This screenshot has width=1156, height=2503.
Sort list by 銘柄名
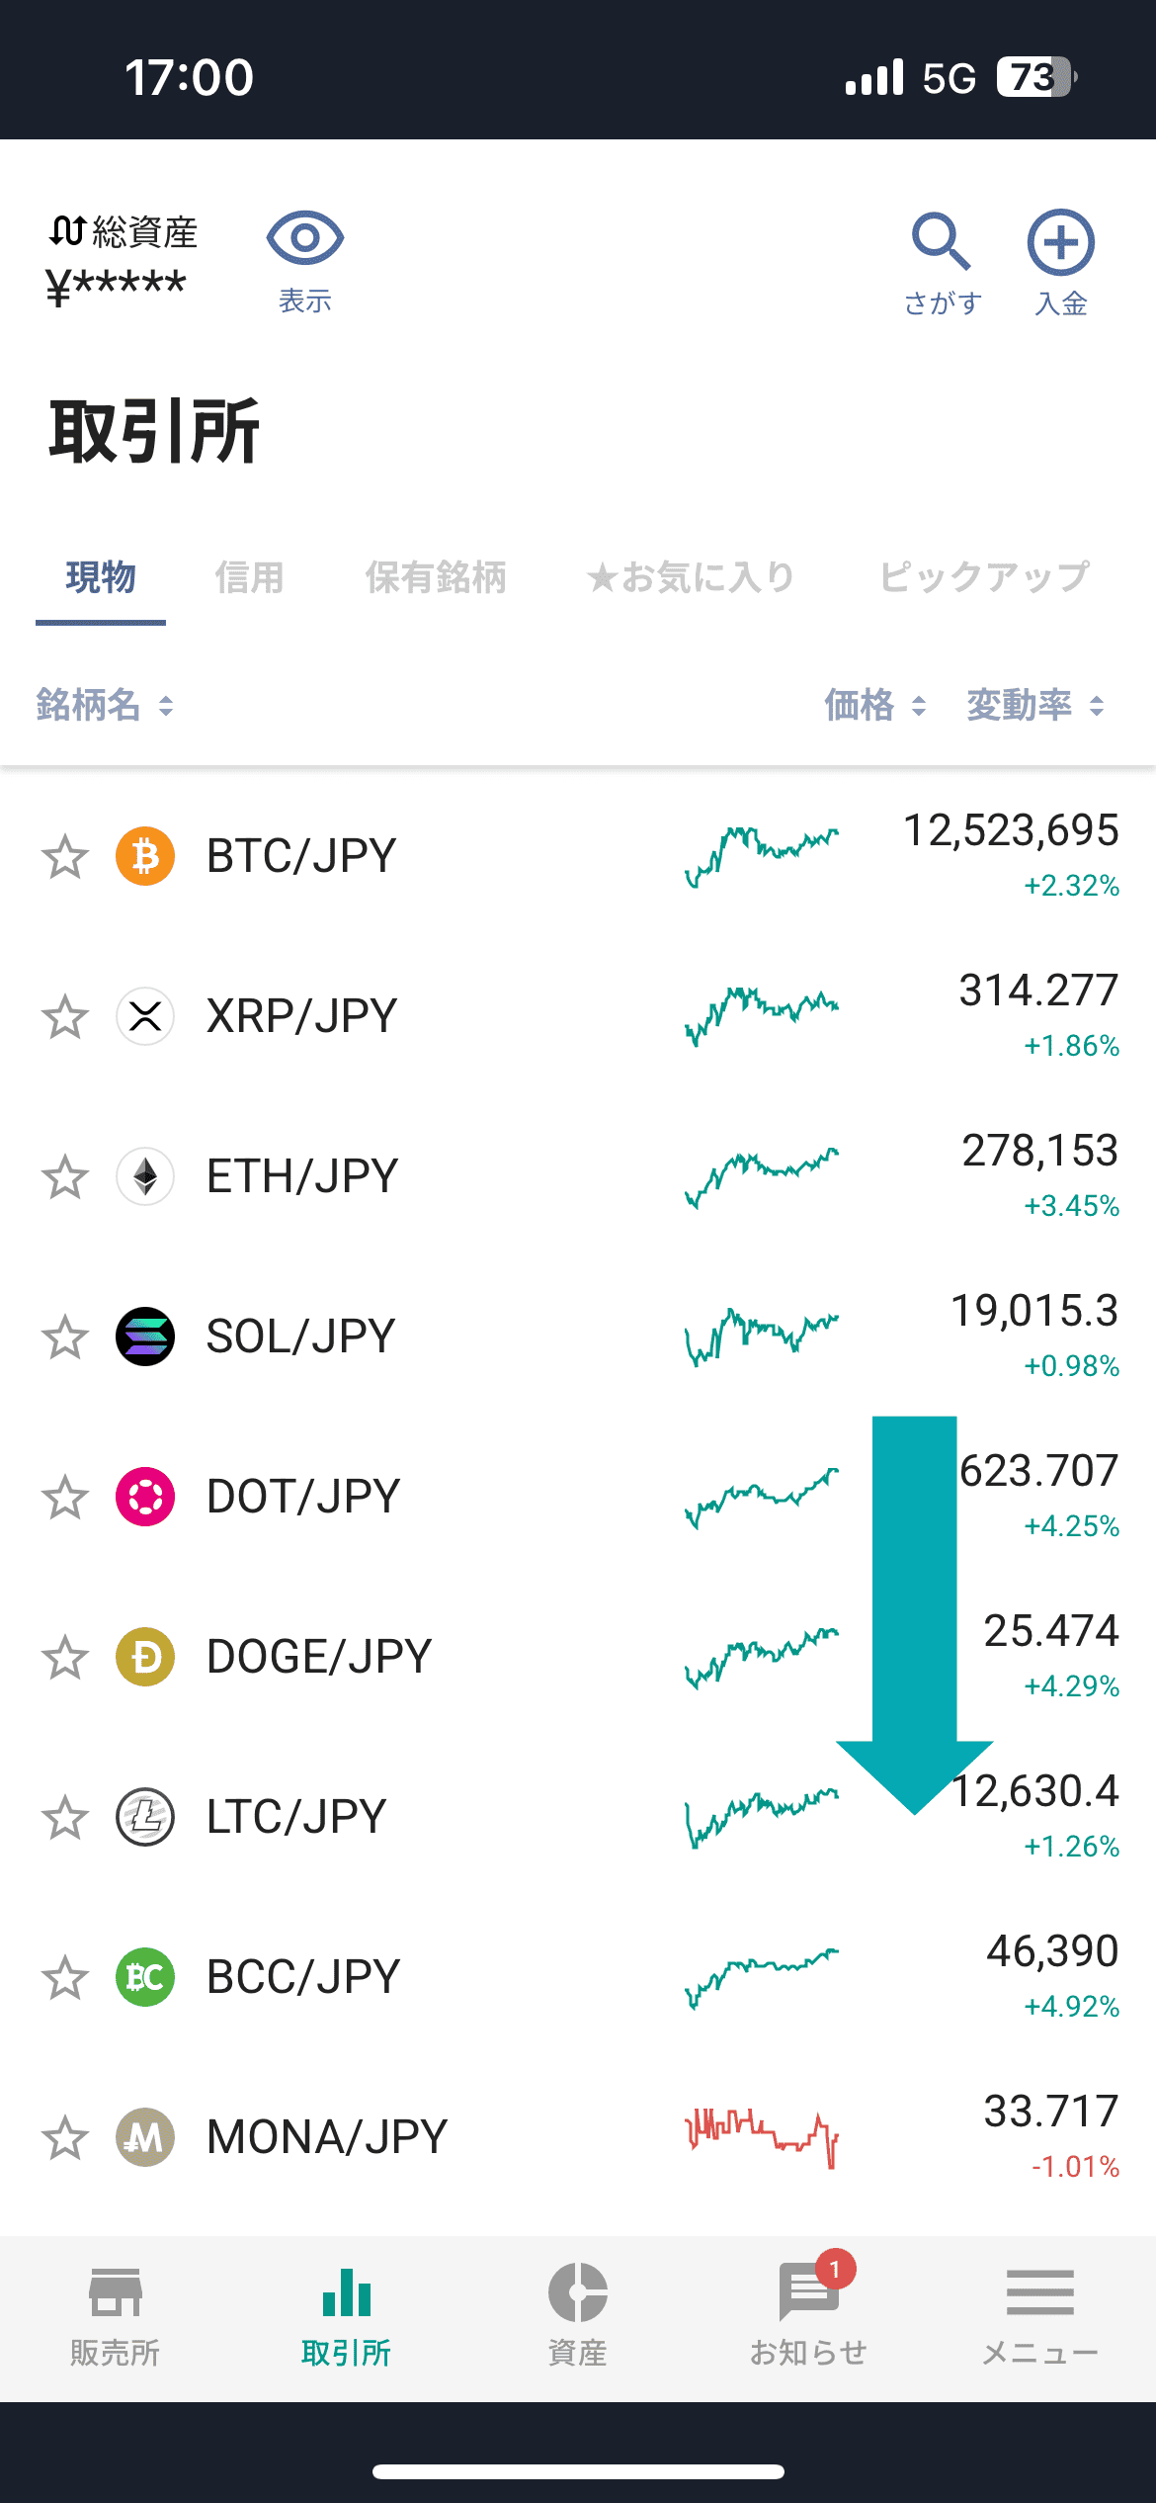click(104, 706)
